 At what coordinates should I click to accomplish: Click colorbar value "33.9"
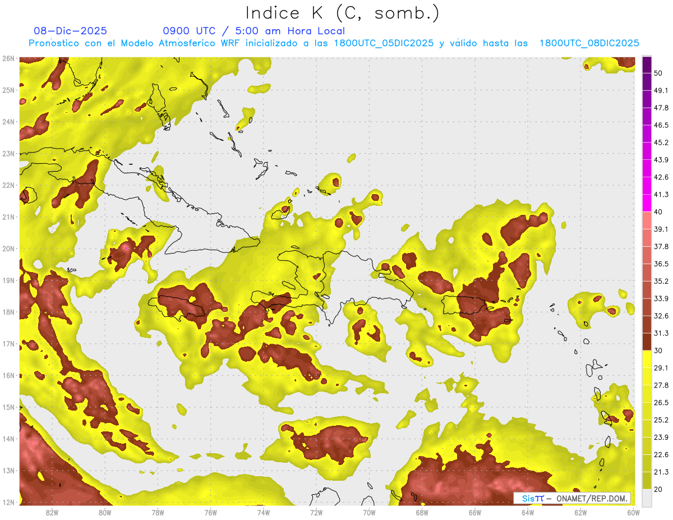coord(661,298)
